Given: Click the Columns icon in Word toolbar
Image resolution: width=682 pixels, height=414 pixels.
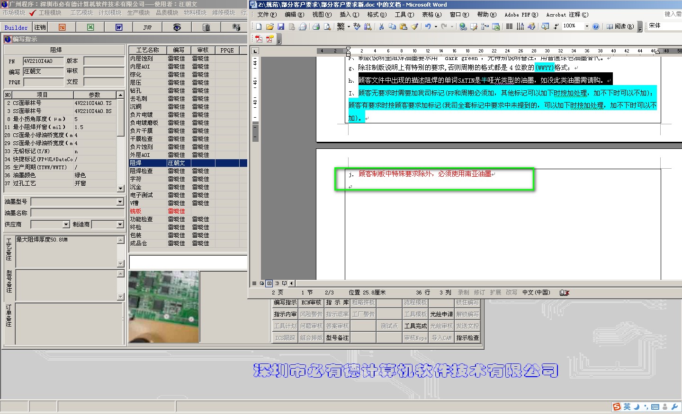Looking at the screenshot, I should (509, 26).
